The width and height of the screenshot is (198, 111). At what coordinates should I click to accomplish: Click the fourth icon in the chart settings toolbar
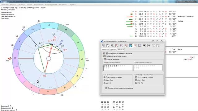pos(117,46)
